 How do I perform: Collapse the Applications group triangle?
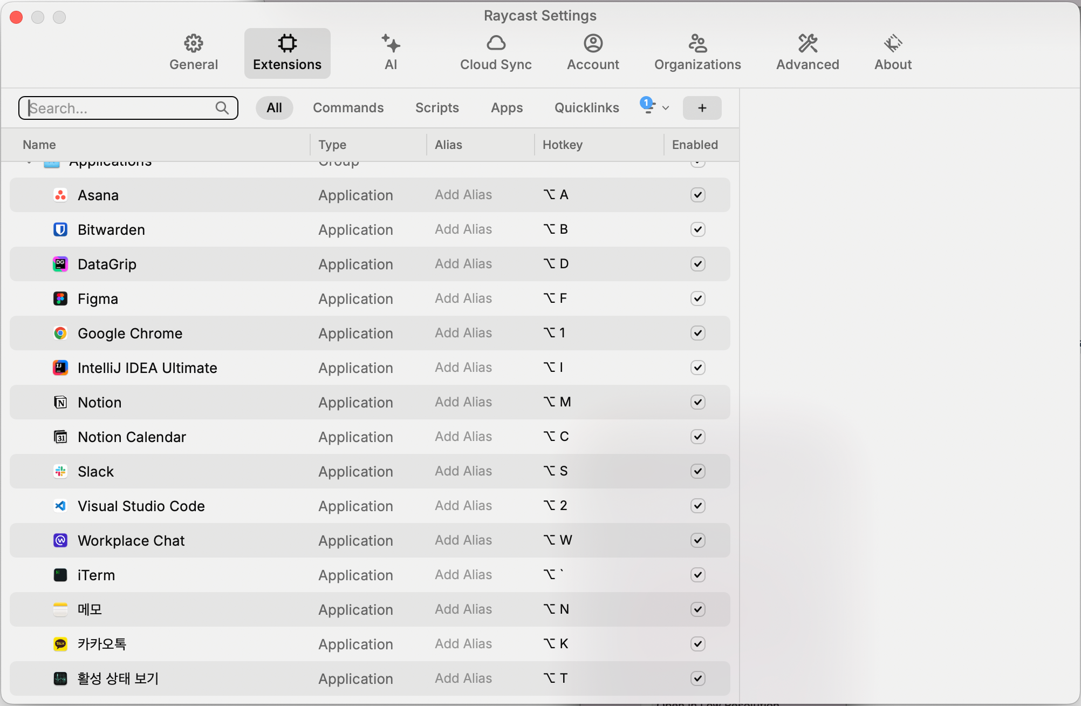click(30, 162)
